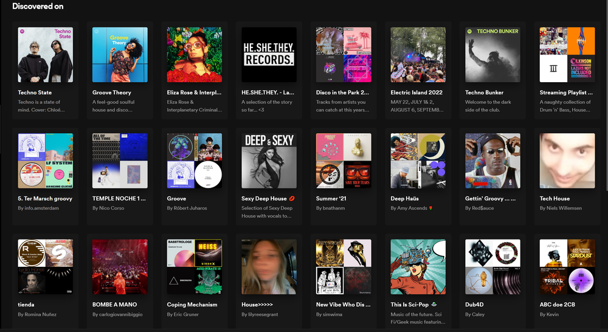The image size is (608, 332).
Task: Open the Coping Mechanism cover collage
Action: coord(195,267)
